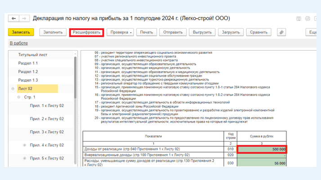This screenshot has width=321, height=180.
Task: Open Прил. 5 к Листу 02
Action: (x=47, y=159)
